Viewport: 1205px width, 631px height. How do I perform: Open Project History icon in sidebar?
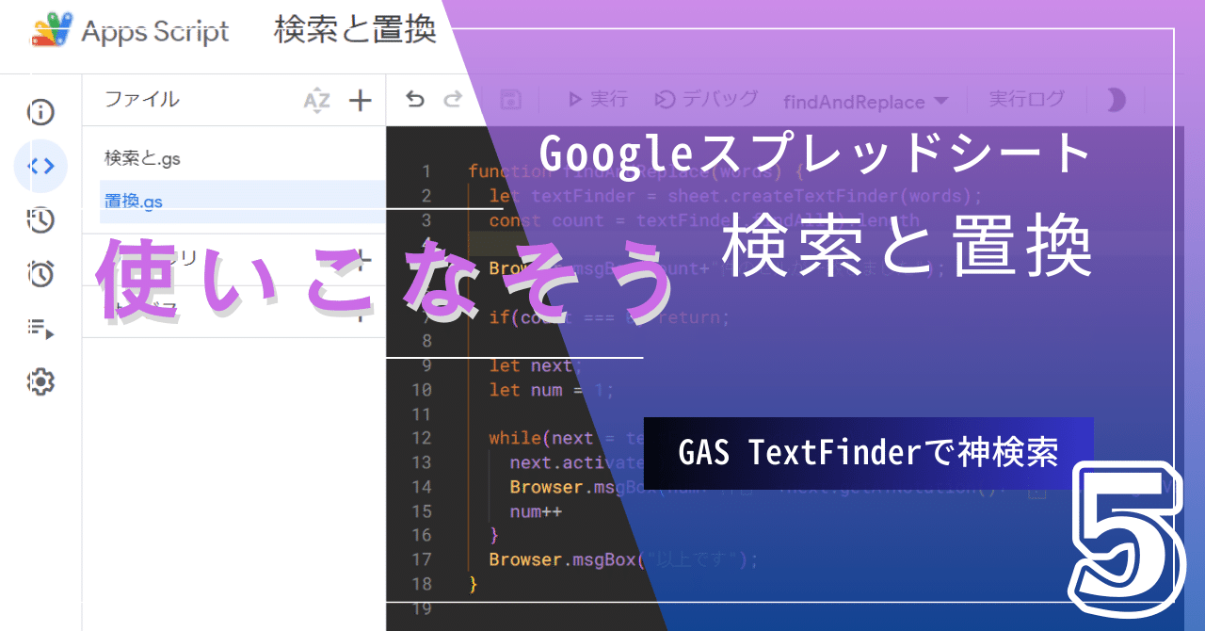pos(40,220)
